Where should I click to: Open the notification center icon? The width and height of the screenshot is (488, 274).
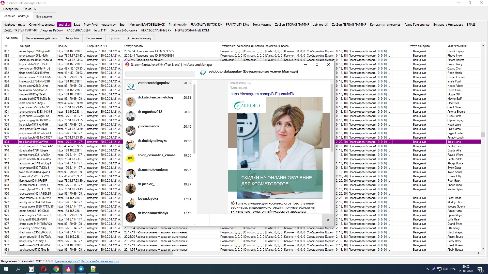pos(480,269)
